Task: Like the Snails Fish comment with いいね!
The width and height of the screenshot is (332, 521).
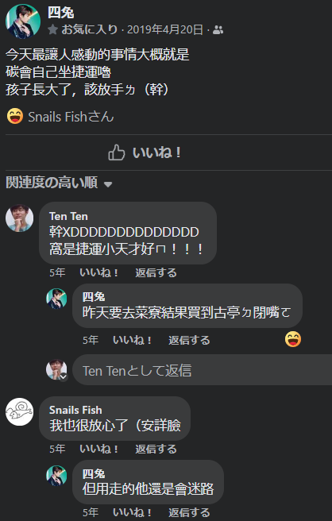Action: pos(98,450)
